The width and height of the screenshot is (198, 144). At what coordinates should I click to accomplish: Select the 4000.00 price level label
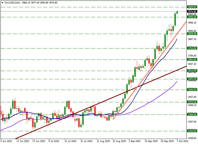(192, 7)
